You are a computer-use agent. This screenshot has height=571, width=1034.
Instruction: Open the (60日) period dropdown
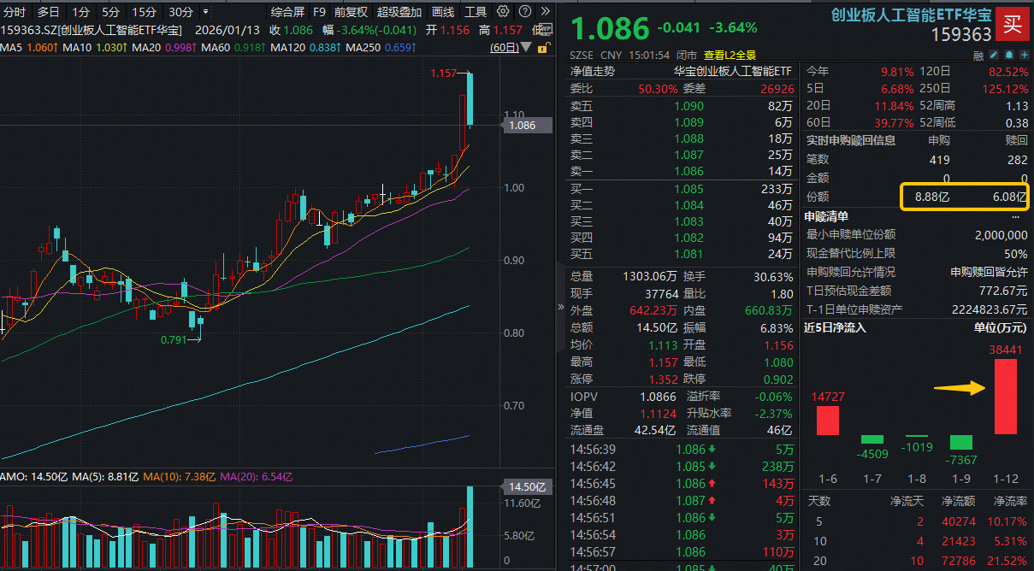pyautogui.click(x=523, y=45)
